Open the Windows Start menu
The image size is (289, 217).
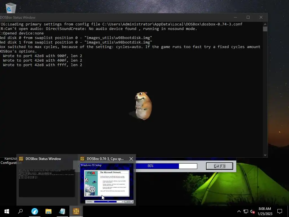7,211
